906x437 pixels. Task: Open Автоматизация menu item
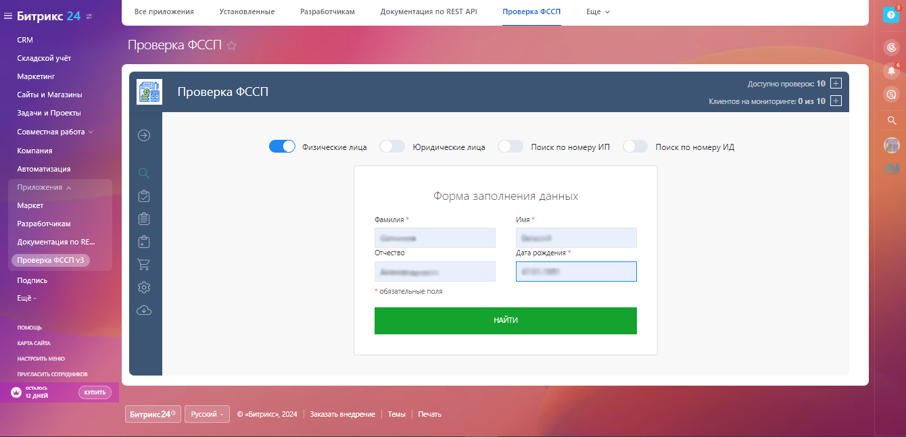click(44, 169)
